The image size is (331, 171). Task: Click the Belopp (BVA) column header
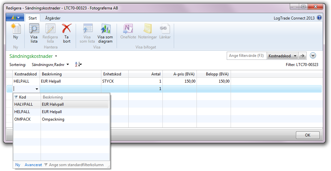coord(214,74)
